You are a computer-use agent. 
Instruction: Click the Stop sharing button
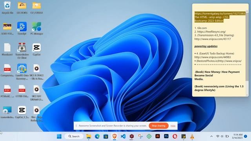click(x=158, y=126)
